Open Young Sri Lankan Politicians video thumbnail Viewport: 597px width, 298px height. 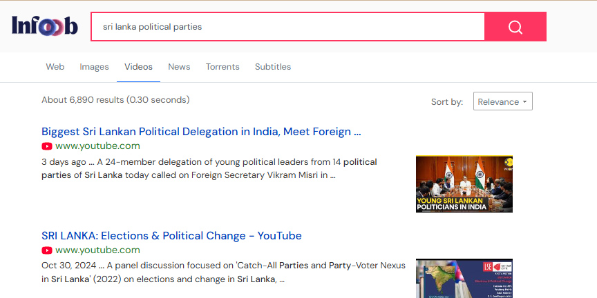464,183
